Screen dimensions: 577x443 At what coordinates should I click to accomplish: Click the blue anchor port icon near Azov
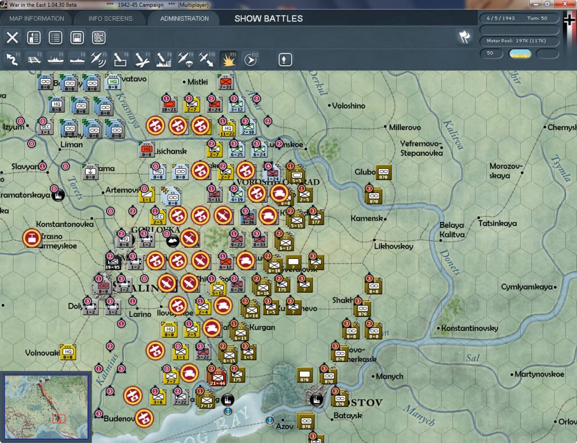(270, 420)
